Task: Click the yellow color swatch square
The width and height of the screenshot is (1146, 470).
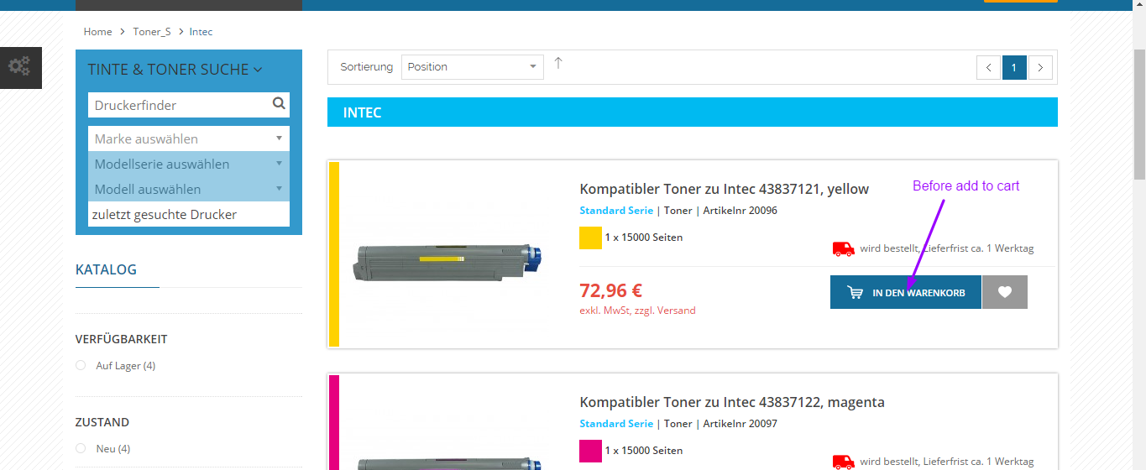Action: pyautogui.click(x=590, y=238)
